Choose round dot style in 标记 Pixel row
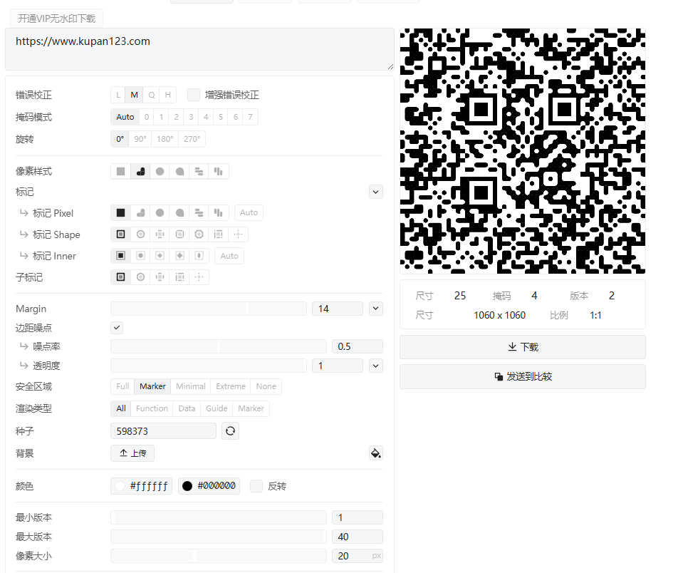Screen dimensions: 683x573 click(160, 213)
